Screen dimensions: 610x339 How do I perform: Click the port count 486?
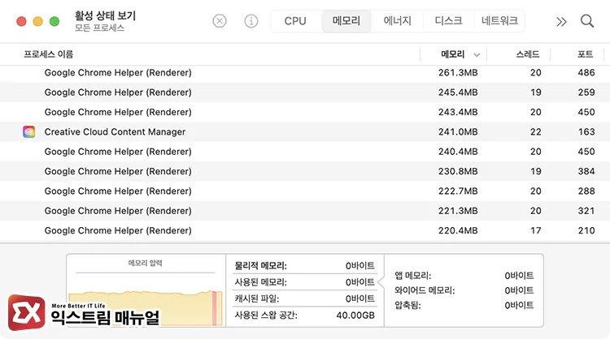tap(586, 73)
